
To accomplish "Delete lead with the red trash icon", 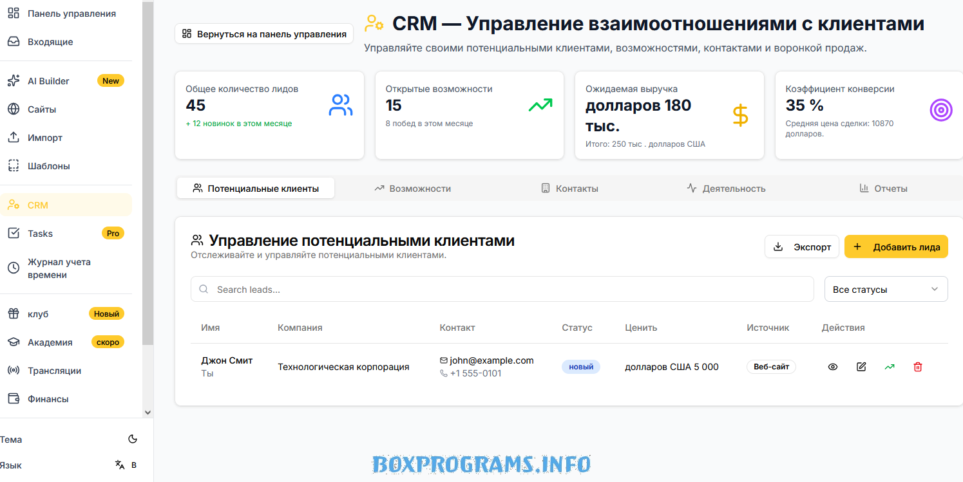I will (x=918, y=367).
